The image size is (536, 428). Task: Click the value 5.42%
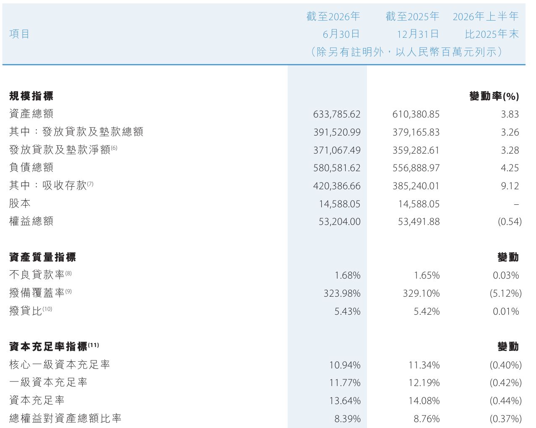pyautogui.click(x=427, y=311)
